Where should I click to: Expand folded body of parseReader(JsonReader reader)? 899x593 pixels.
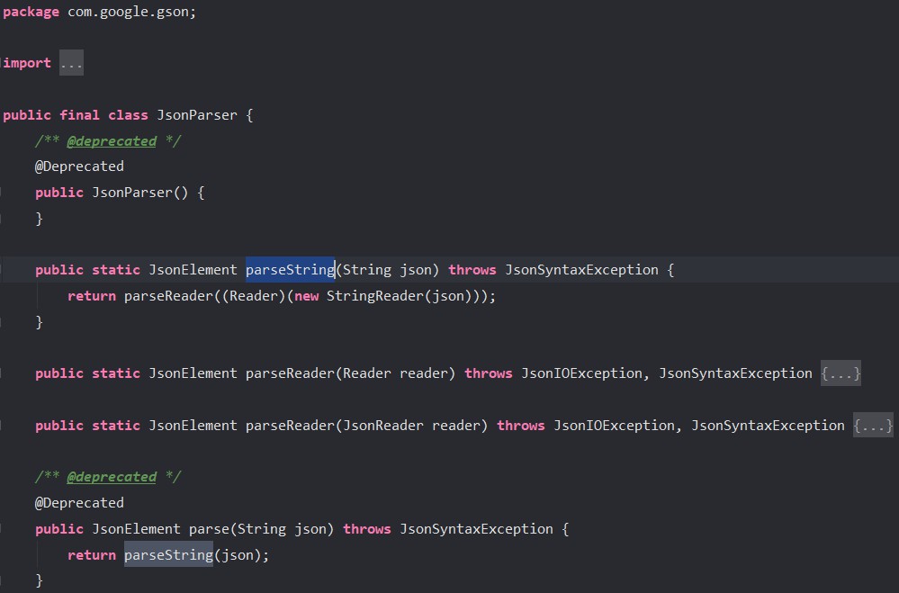(x=873, y=426)
